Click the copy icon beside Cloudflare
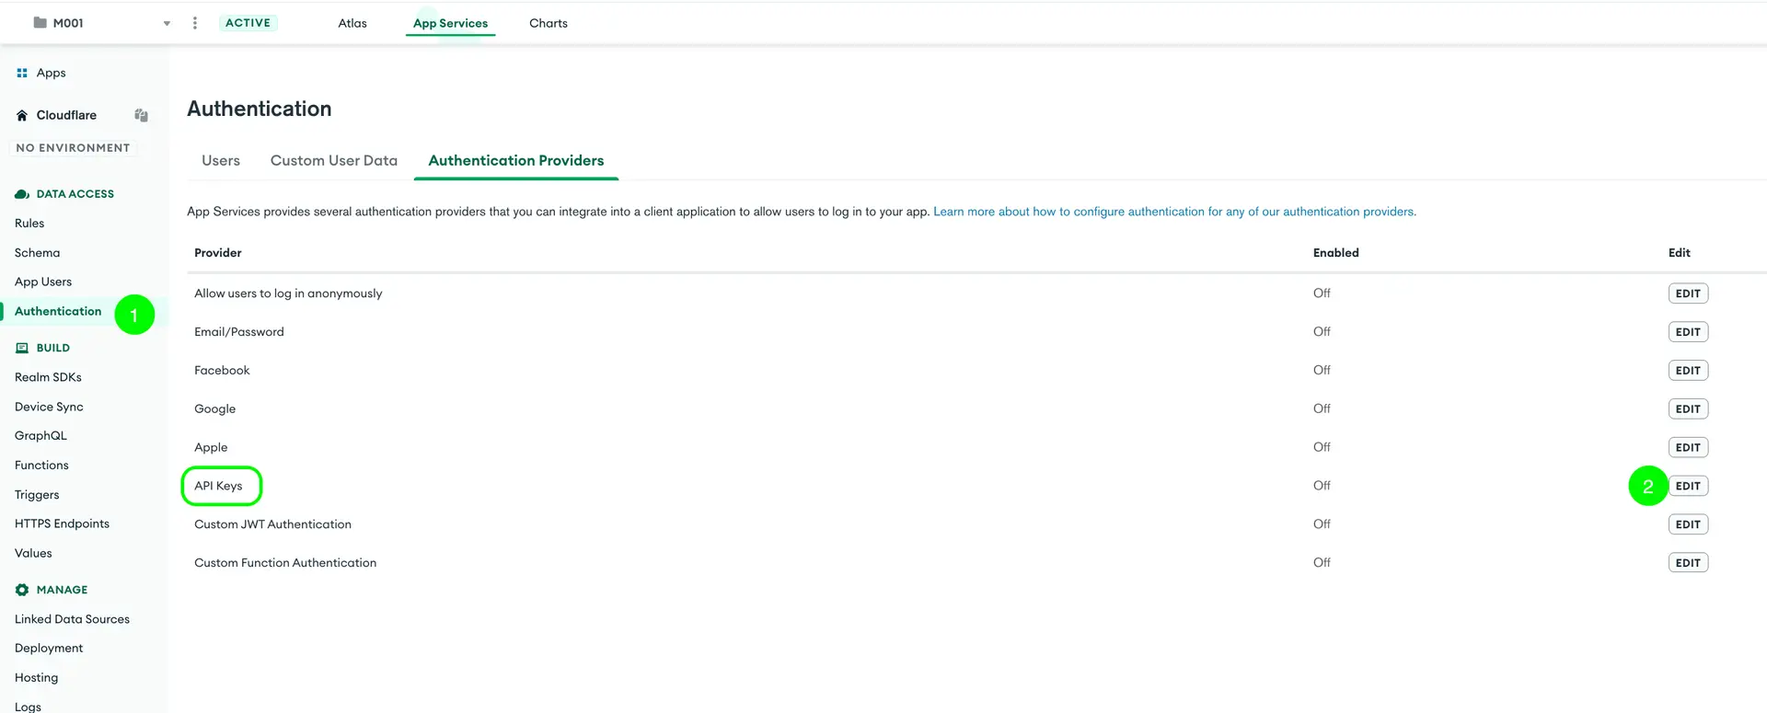Viewport: 1767px width, 713px height. (x=141, y=115)
